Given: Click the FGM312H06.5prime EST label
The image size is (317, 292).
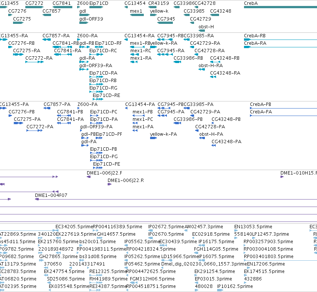Looking at the screenshot, I should (x=152, y=279).
